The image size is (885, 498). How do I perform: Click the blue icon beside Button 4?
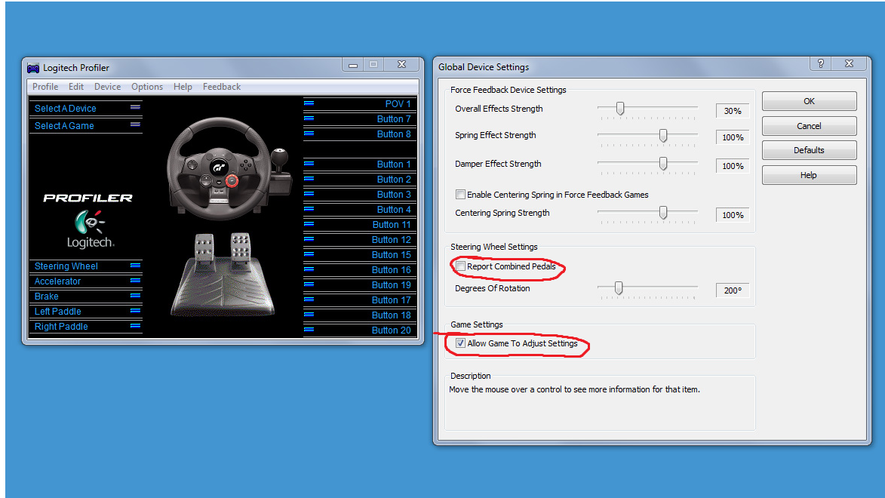(x=309, y=209)
